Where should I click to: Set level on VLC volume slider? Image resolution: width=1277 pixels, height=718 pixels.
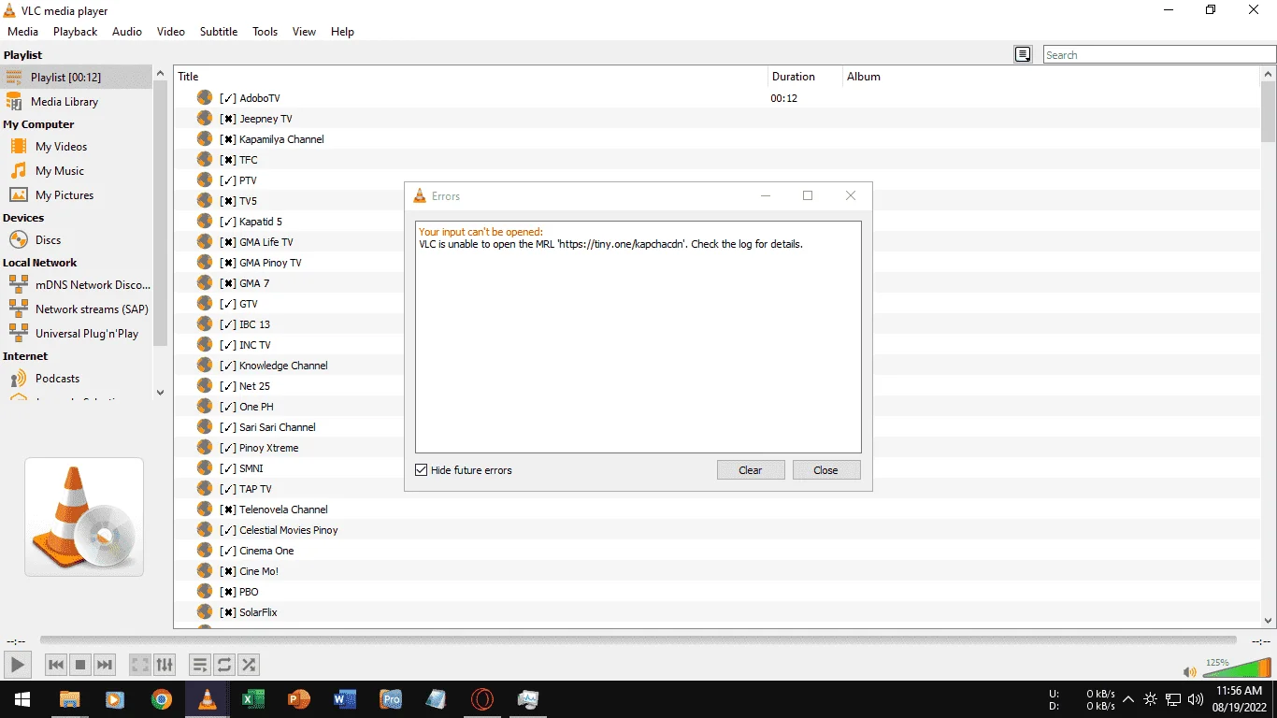click(1237, 668)
